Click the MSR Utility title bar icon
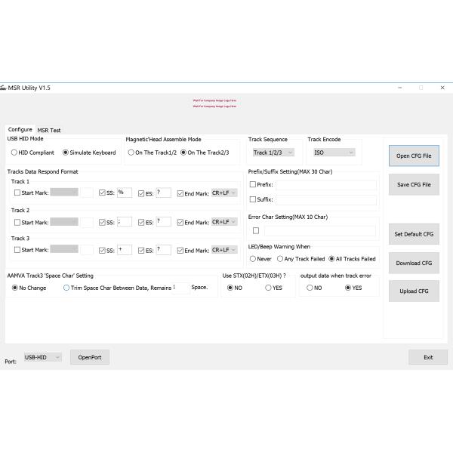The image size is (453, 453). point(4,88)
